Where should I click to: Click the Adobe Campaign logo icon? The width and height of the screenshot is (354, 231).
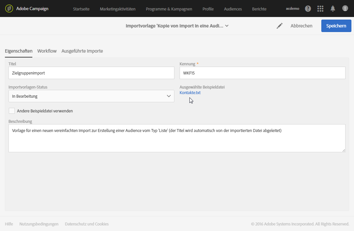(x=9, y=8)
